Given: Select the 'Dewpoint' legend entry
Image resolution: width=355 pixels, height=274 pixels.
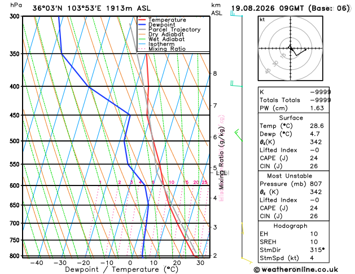Looking at the screenshot, I should [161, 25].
